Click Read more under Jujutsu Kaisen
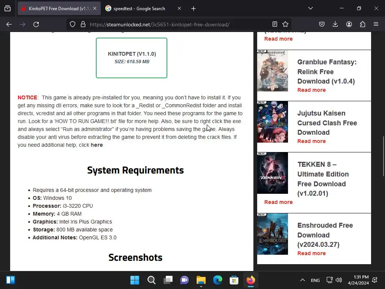This screenshot has width=385, height=289. point(311,141)
